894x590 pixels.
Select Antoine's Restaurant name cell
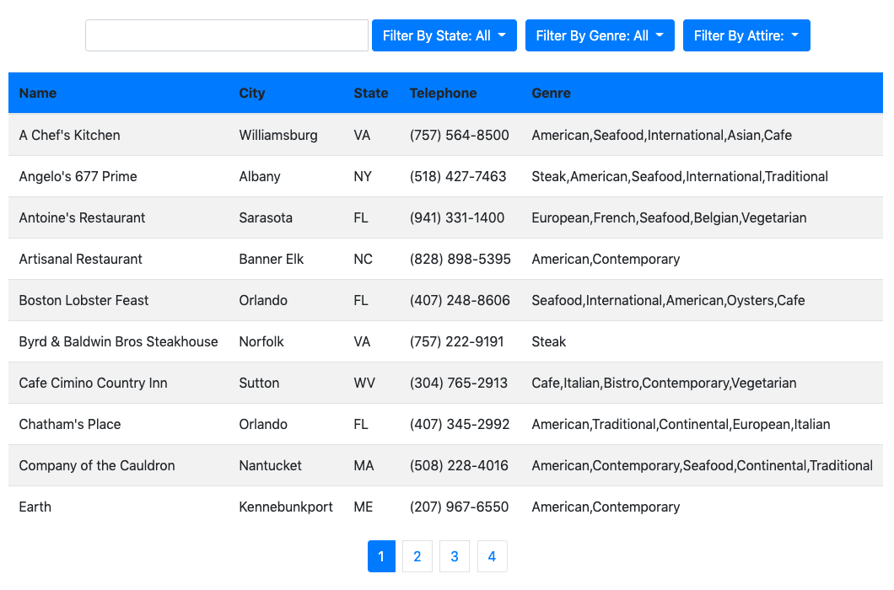82,217
